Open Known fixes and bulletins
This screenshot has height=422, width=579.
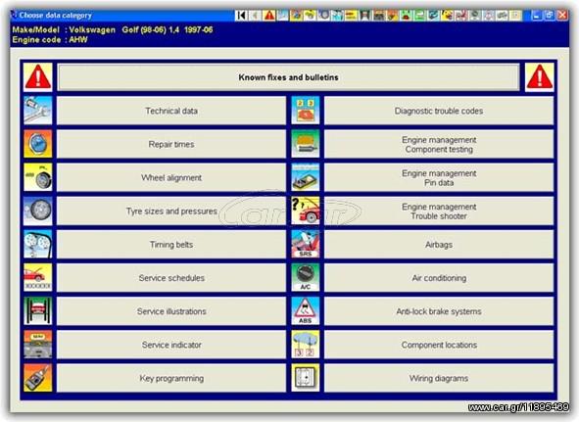[288, 77]
